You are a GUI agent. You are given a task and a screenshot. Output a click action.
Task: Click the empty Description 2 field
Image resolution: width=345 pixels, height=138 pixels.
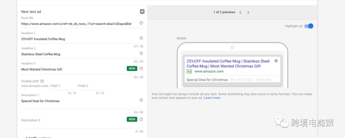tap(73, 121)
